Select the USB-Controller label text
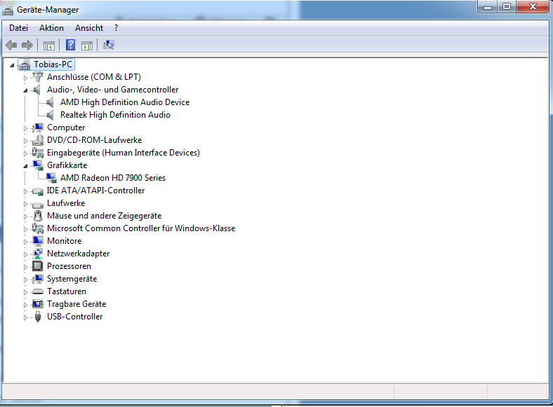 (75, 317)
